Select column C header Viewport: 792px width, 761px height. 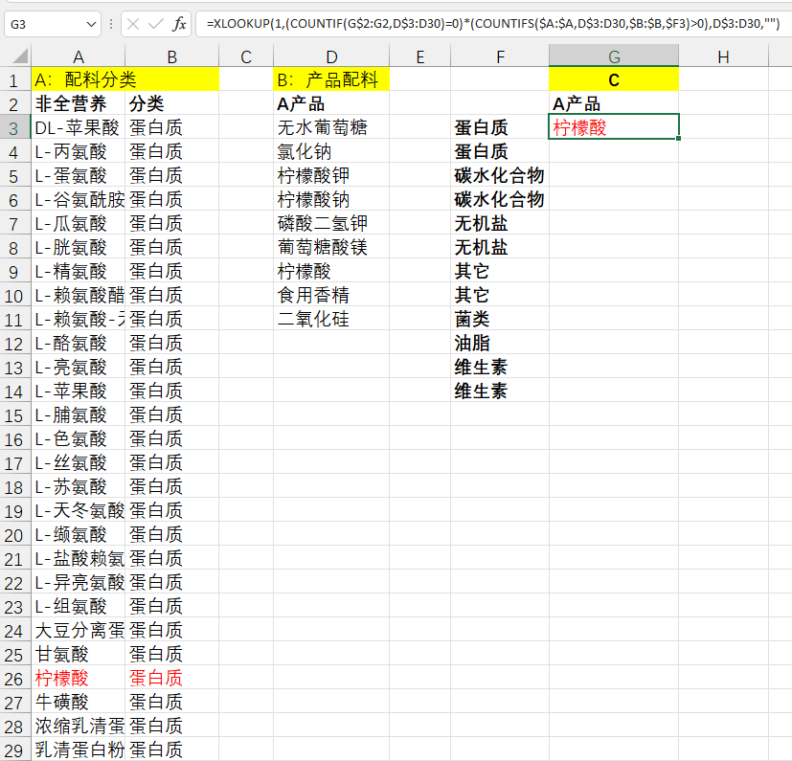[x=246, y=56]
